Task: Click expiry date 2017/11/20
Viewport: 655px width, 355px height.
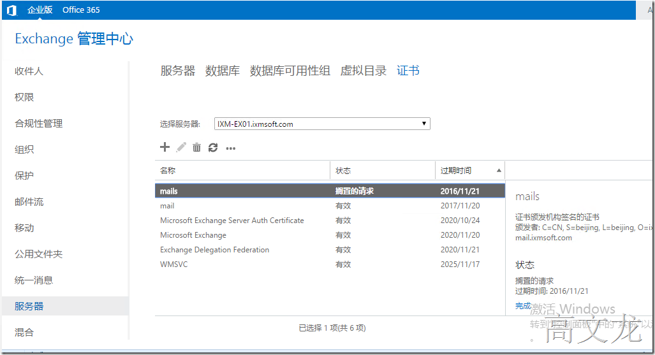Action: tap(460, 205)
